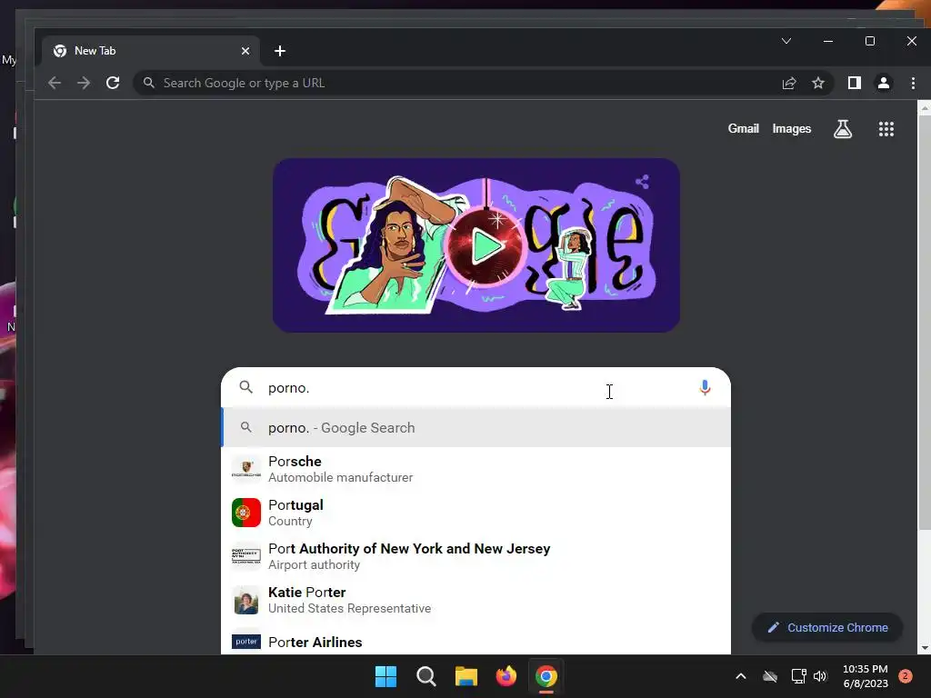Click the Chrome taskbar icon
Viewport: 931px width, 698px height.
point(546,676)
